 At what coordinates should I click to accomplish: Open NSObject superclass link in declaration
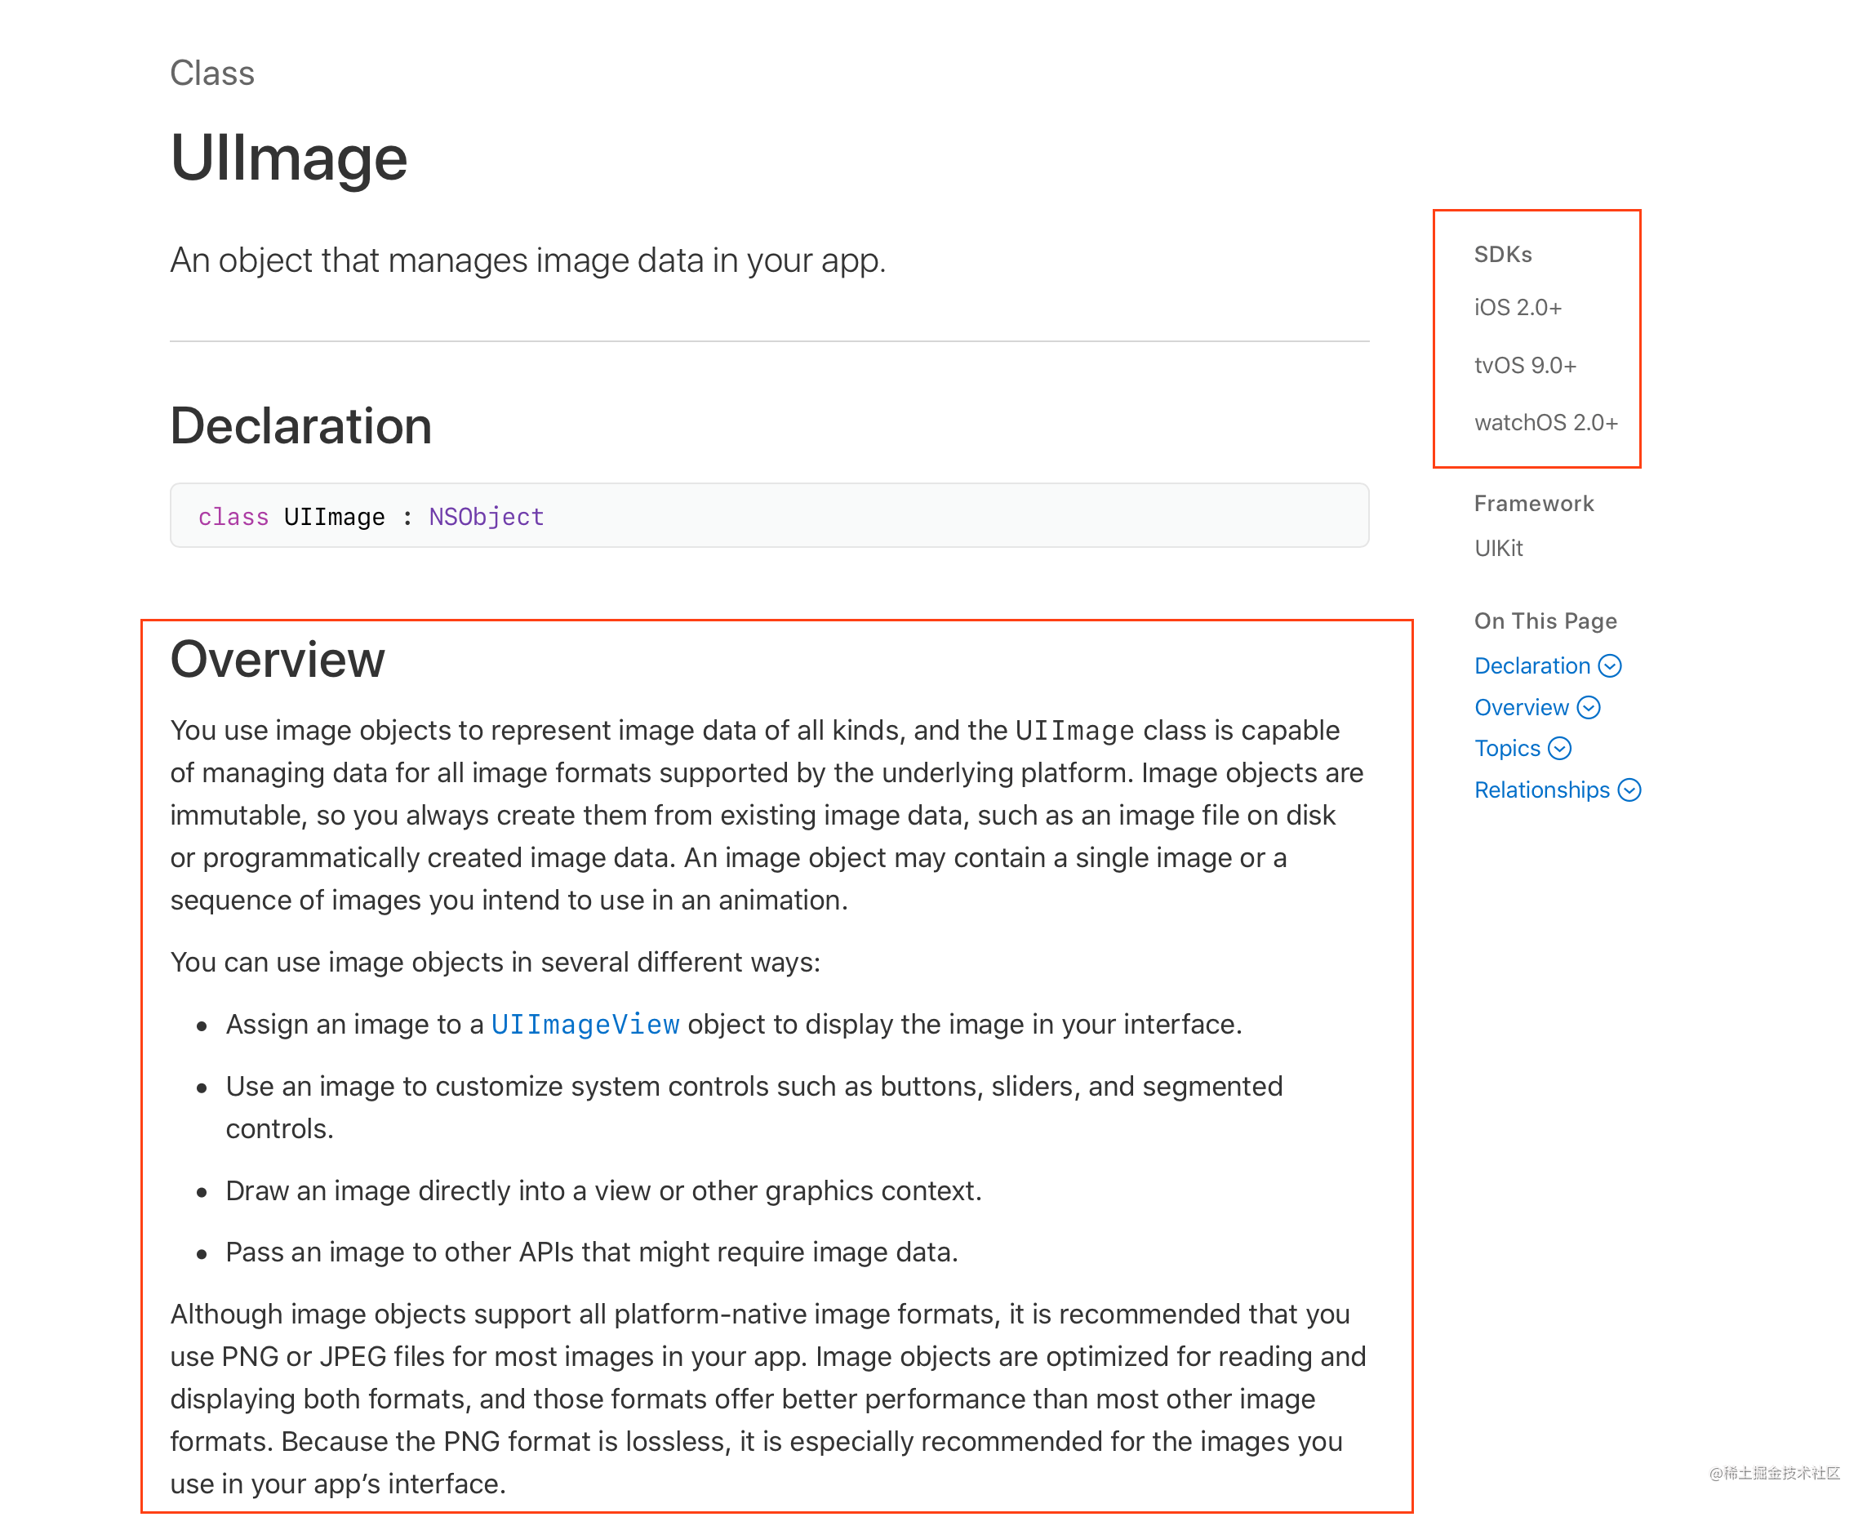[486, 517]
